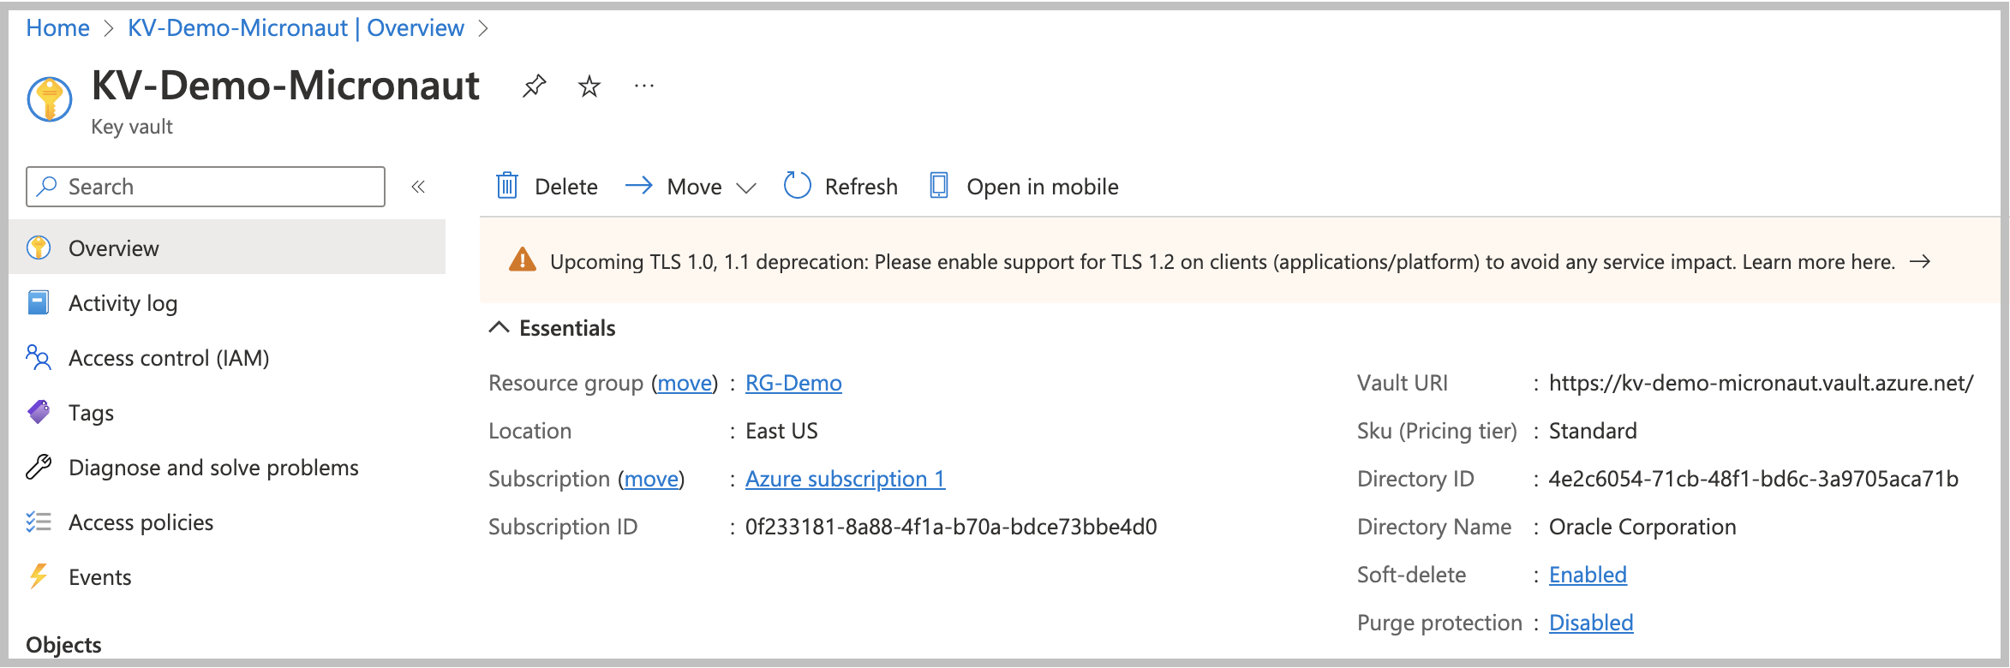Focus the sidebar Search field
2010x668 pixels.
click(206, 187)
